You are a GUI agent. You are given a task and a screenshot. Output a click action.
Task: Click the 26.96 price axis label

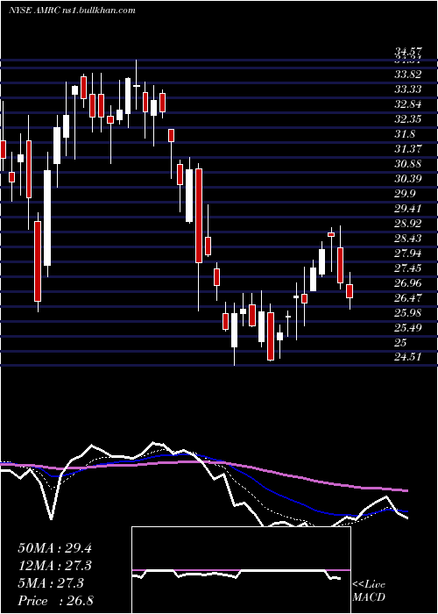point(408,283)
